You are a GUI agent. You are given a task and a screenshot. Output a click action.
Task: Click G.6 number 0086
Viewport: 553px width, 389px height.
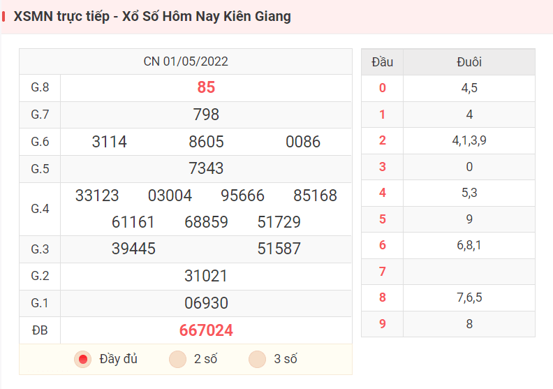pyautogui.click(x=303, y=142)
